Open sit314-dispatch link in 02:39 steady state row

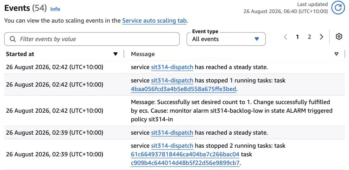coord(172,133)
